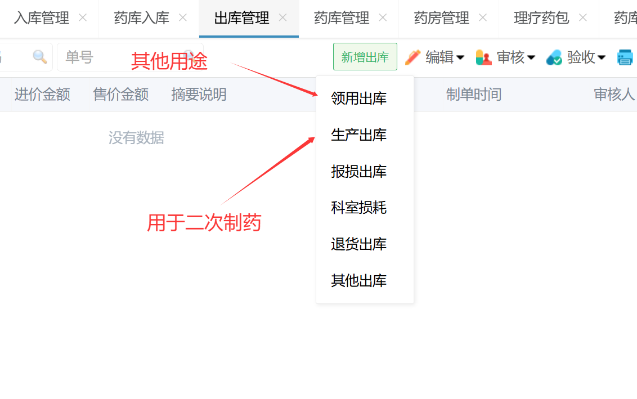Close the 入库管理 tab

[83, 18]
